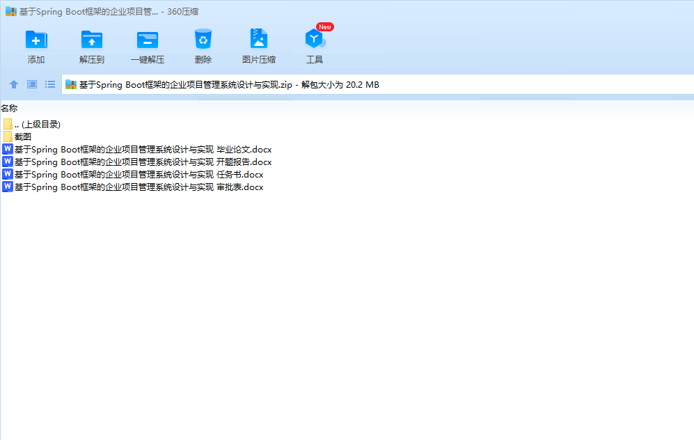This screenshot has width=694, height=440.
Task: Click the parent directory folder icon
Action: (x=8, y=124)
